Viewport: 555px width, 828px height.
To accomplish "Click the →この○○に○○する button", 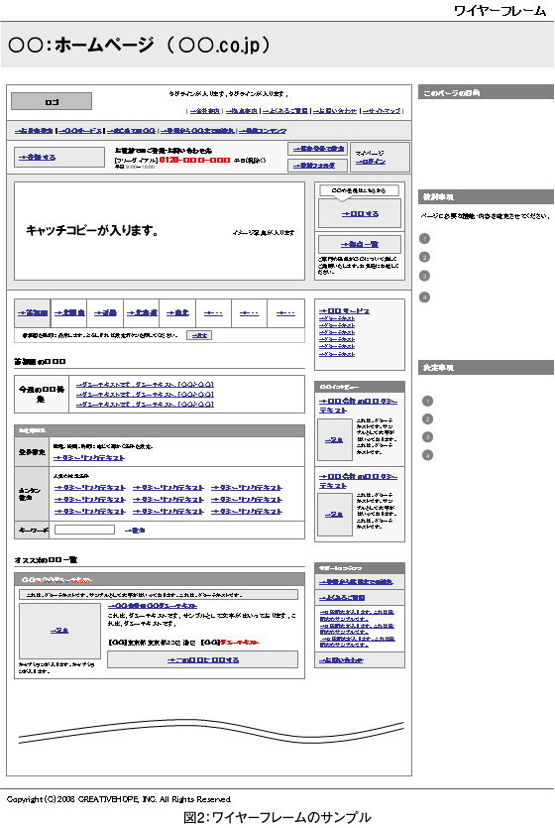I will pyautogui.click(x=202, y=659).
